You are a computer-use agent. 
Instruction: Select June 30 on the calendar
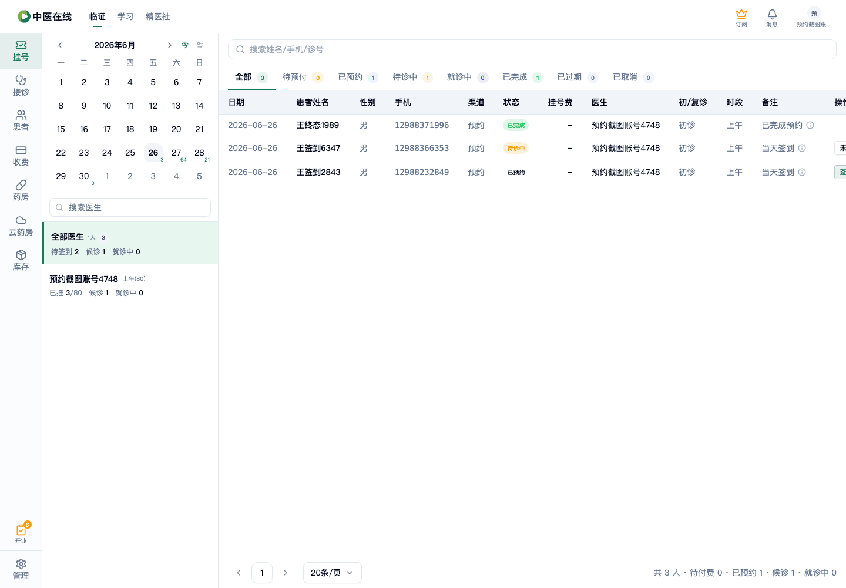tap(84, 176)
